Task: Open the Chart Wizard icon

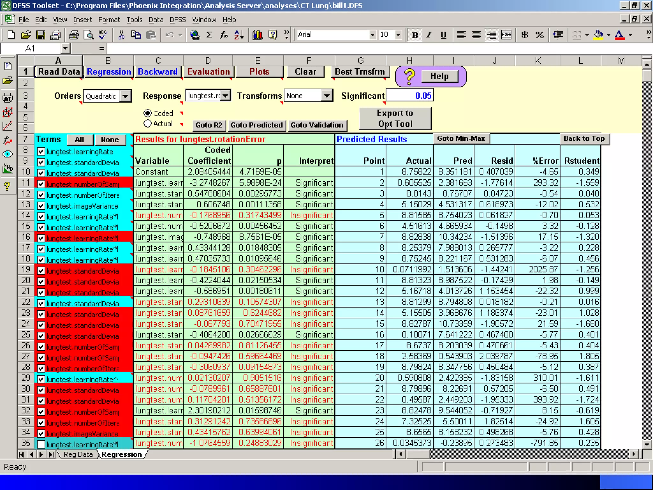Action: tap(257, 35)
